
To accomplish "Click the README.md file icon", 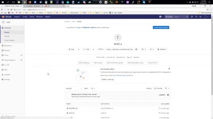I will pos(67,108).
